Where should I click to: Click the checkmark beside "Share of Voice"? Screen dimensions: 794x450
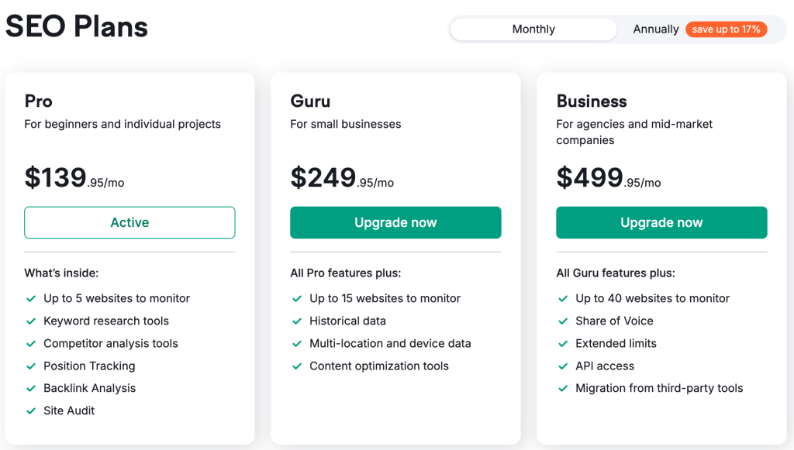[562, 321]
